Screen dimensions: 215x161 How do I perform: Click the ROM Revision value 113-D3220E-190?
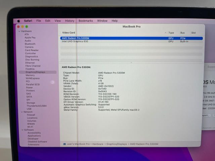click(x=107, y=94)
